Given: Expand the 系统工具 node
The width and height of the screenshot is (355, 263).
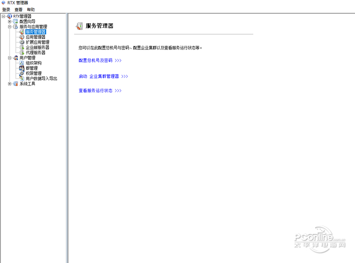Looking at the screenshot, I should click(x=10, y=84).
